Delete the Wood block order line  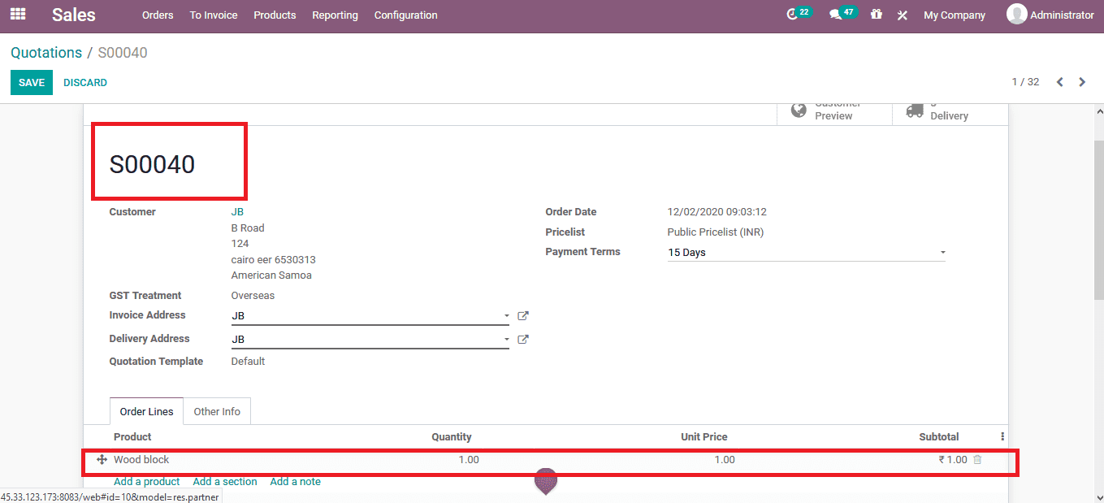click(977, 460)
